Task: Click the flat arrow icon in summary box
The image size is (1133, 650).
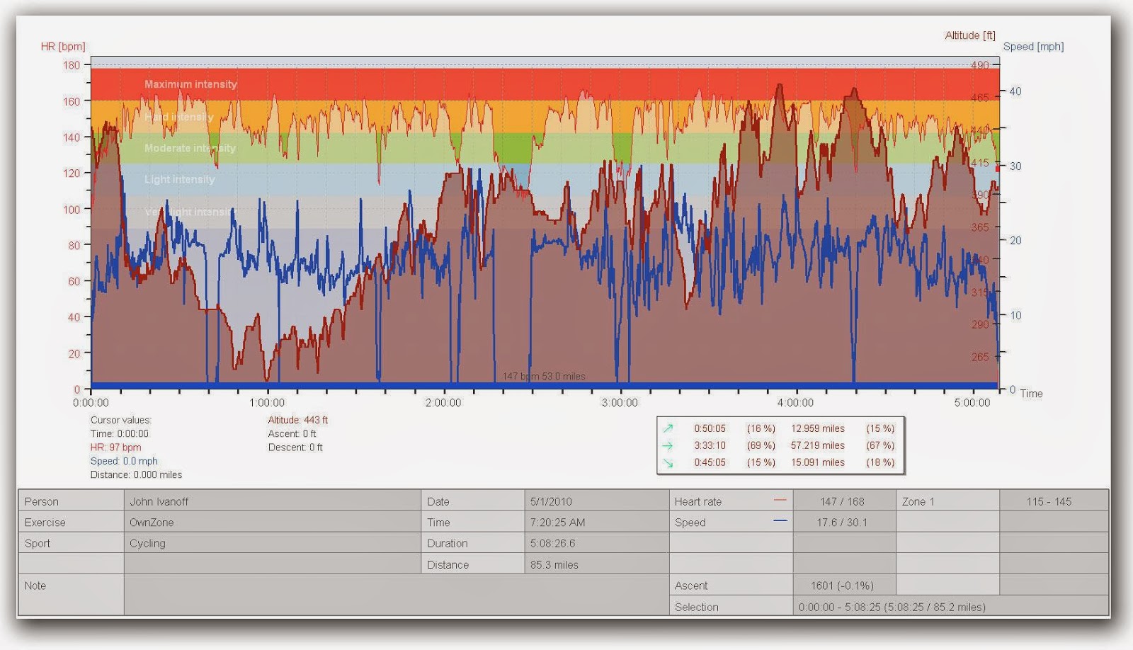Action: coord(668,445)
